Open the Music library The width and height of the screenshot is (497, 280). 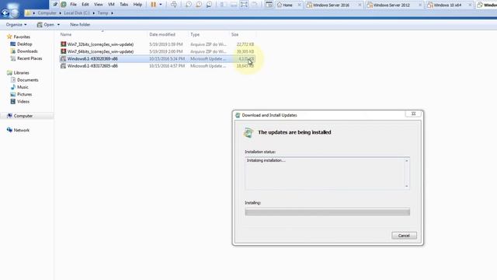coord(23,87)
